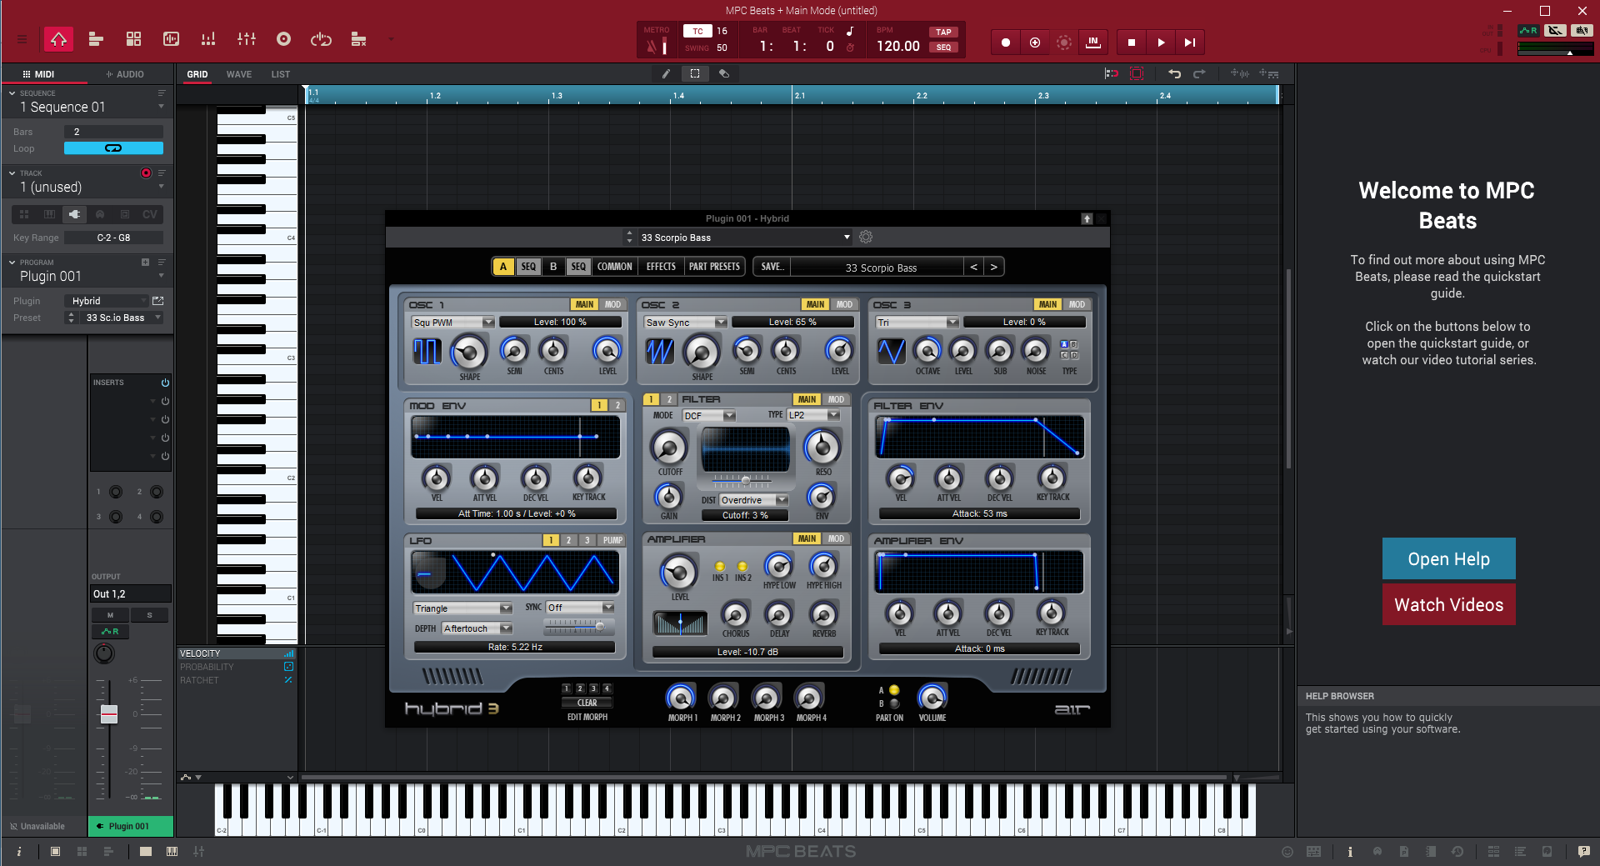Open OSC 2 Saw Sync dropdown
1600x866 pixels.
[686, 323]
